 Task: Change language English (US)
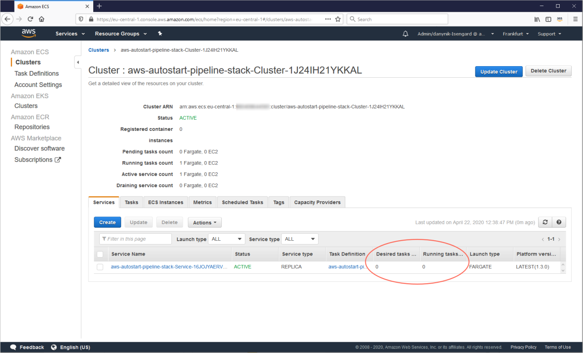70,347
